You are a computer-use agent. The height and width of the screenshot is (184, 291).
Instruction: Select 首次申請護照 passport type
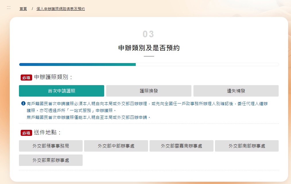coord(61,91)
